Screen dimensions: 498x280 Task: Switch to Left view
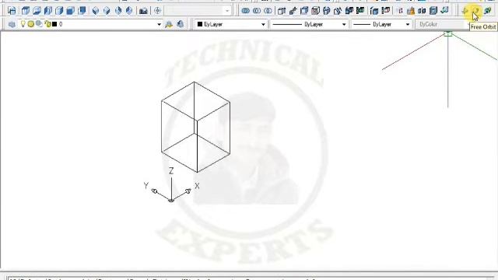[48, 11]
